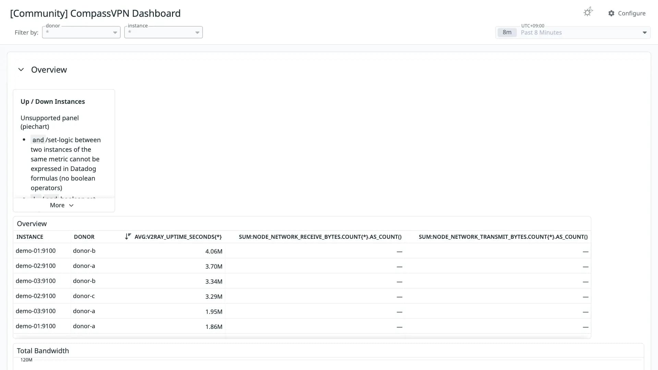Select the uptime value 4.06M
The image size is (658, 370).
[214, 251]
